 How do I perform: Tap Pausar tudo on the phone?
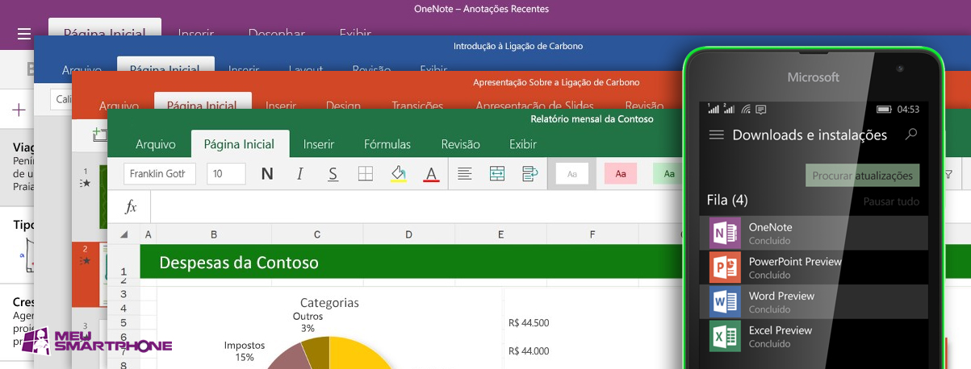pos(891,201)
